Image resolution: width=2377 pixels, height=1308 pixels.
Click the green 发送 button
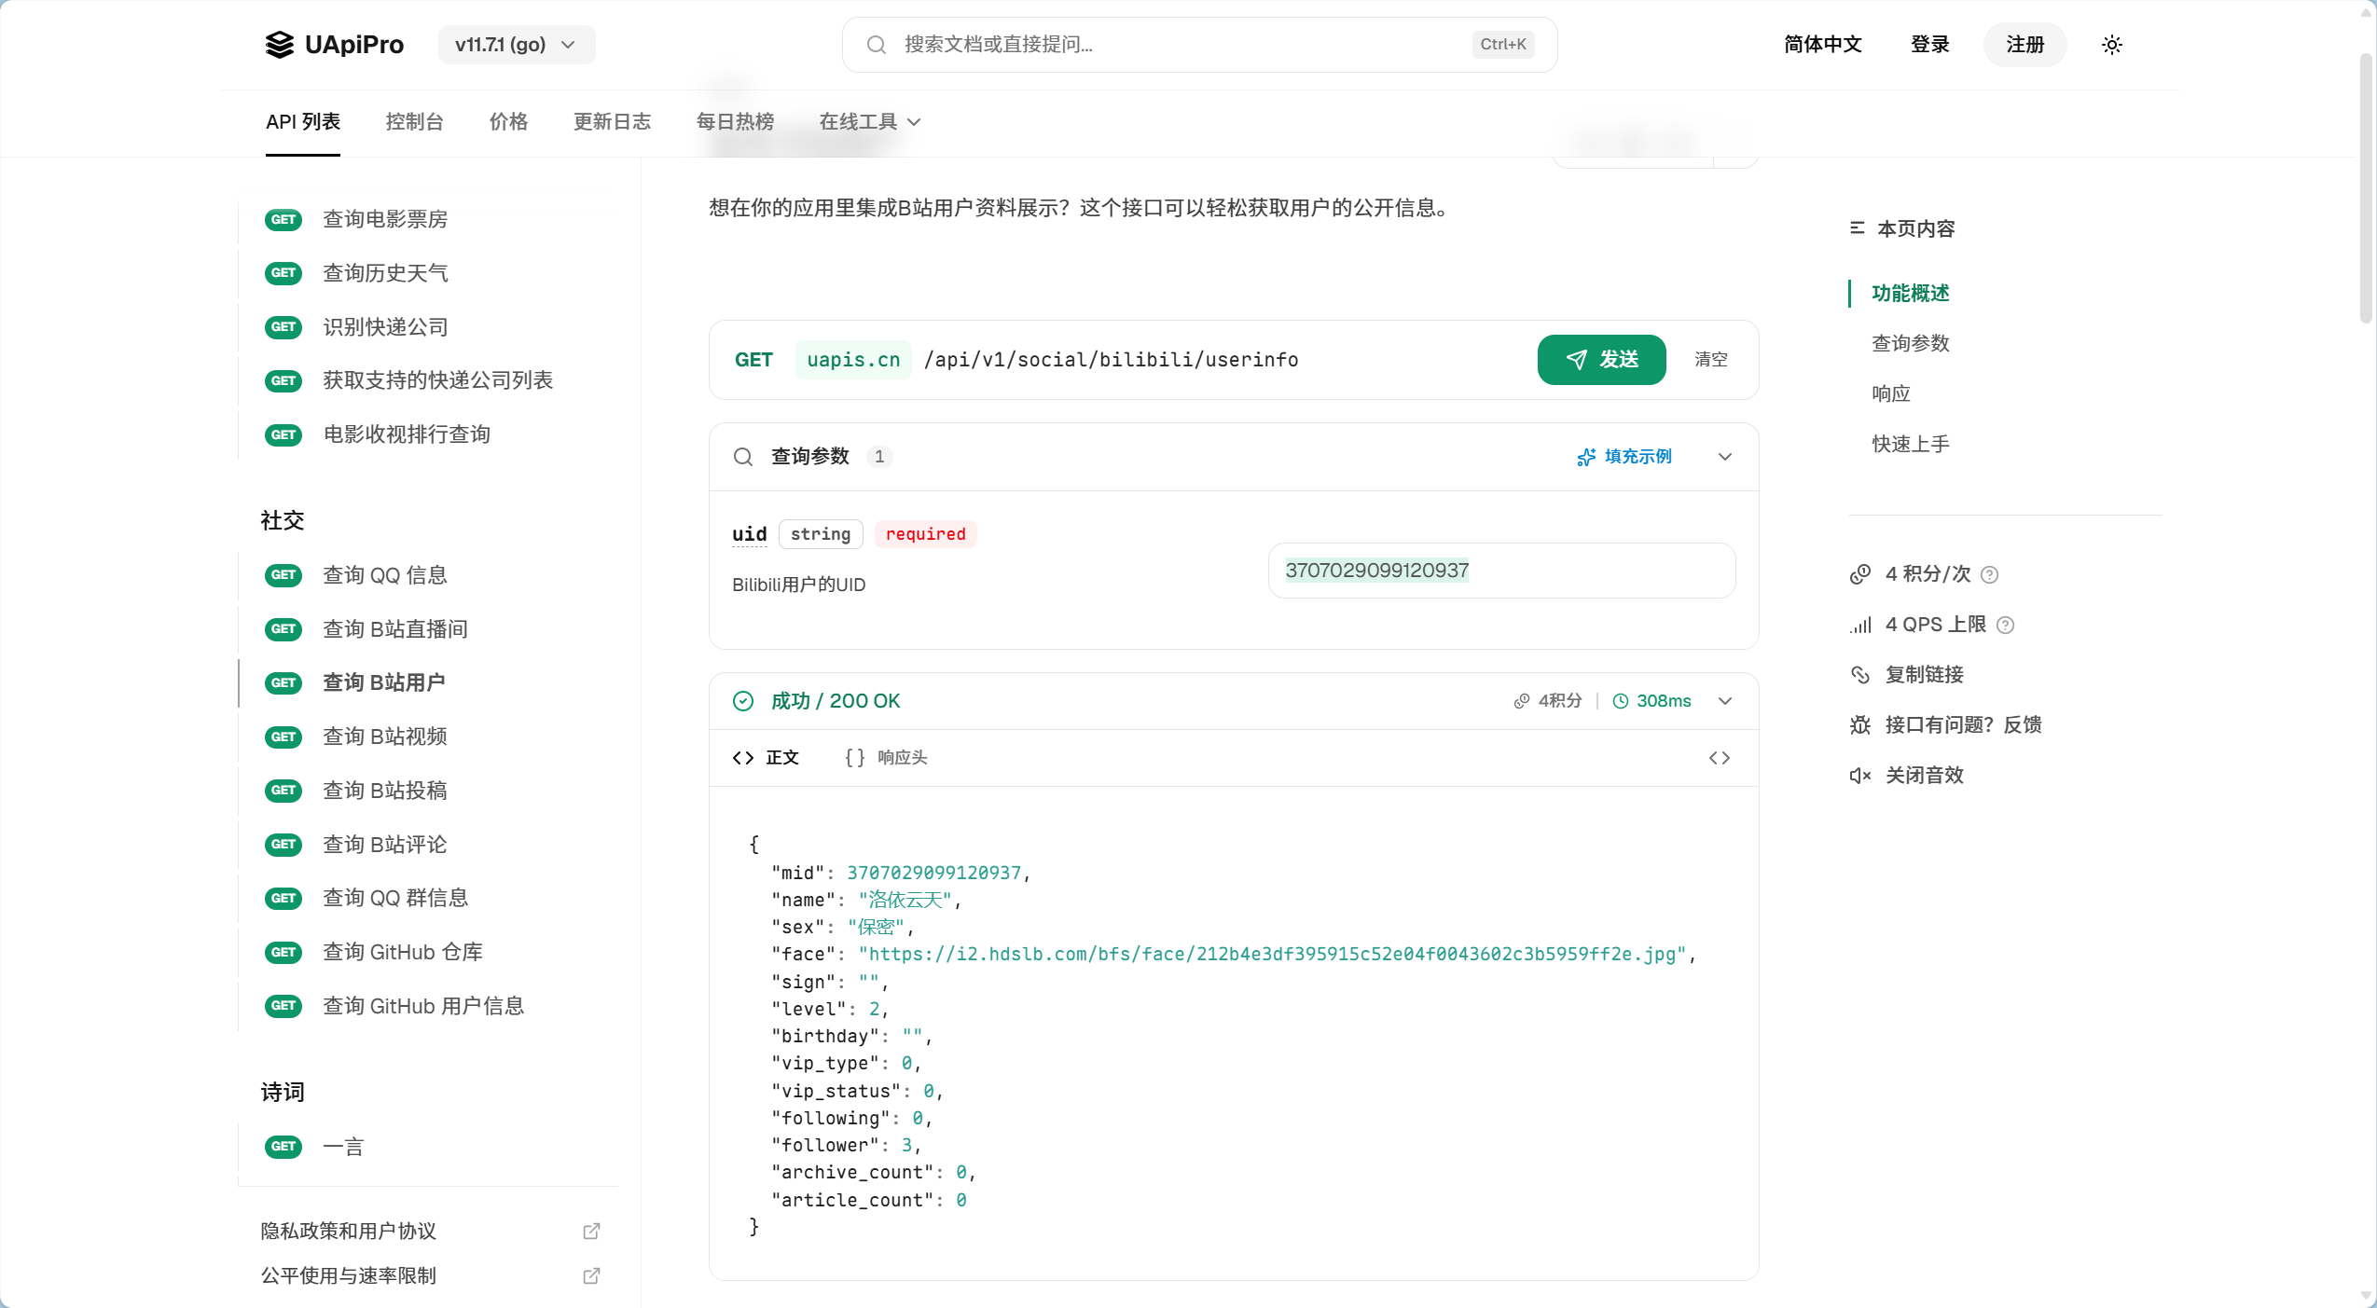[1601, 360]
